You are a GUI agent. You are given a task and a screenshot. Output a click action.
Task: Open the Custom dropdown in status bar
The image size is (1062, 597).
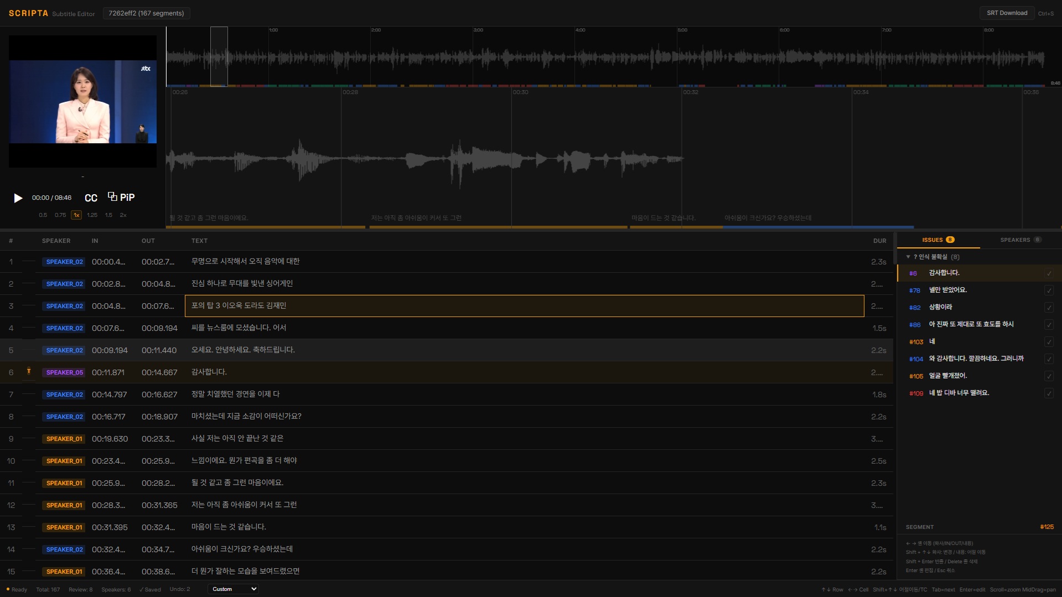coord(233,589)
